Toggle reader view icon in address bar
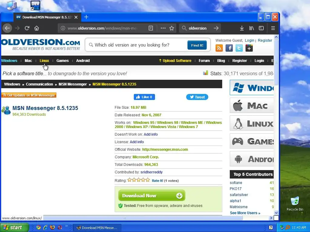 (x=151, y=28)
